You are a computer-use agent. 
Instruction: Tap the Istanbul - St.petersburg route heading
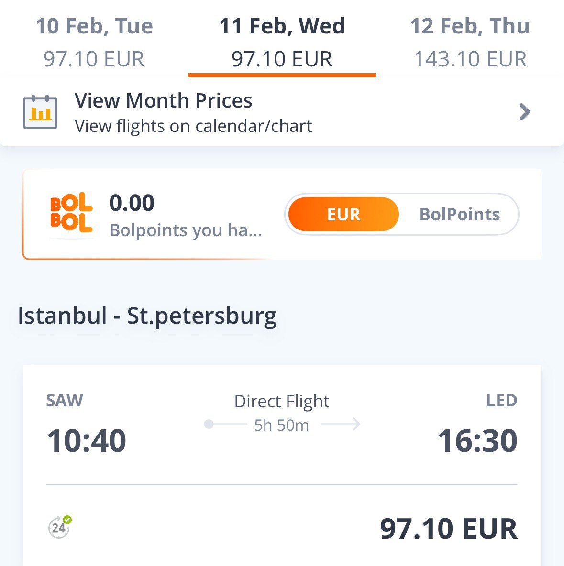pos(147,316)
